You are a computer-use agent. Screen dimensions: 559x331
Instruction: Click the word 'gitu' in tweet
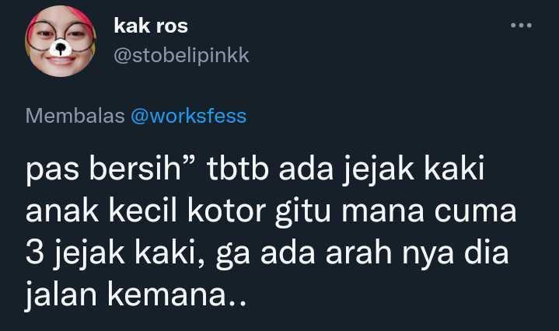point(302,213)
